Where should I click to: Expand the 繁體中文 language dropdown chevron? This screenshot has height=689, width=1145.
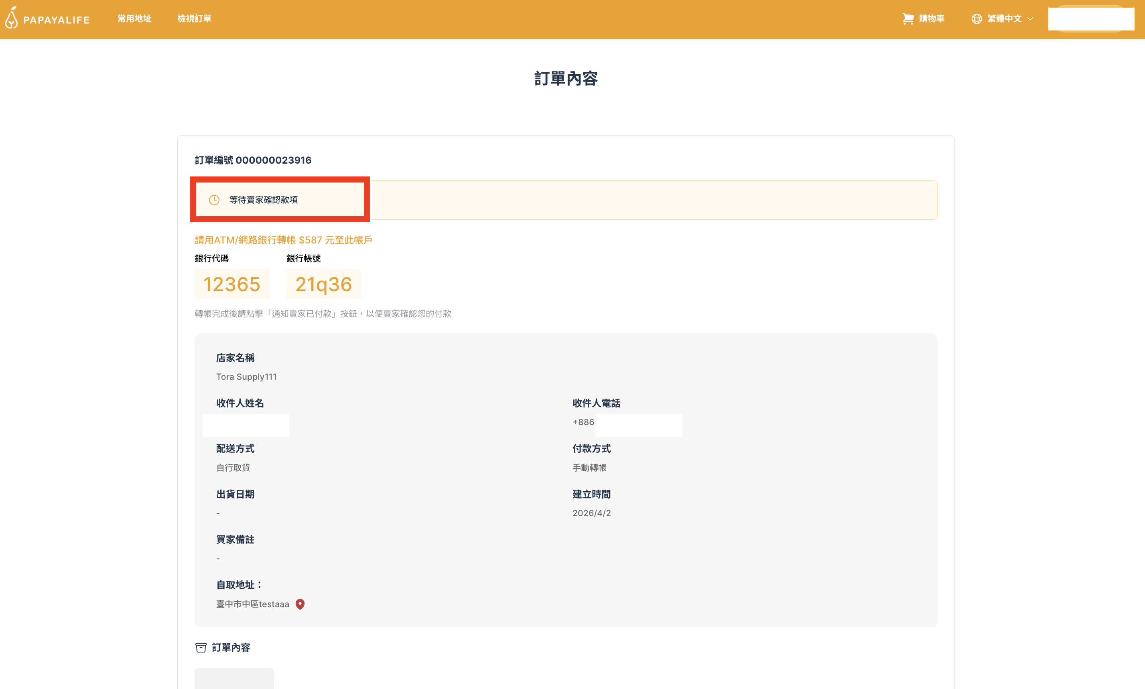click(x=1030, y=19)
